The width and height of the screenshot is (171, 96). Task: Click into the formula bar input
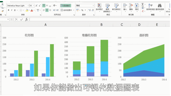point(100,19)
